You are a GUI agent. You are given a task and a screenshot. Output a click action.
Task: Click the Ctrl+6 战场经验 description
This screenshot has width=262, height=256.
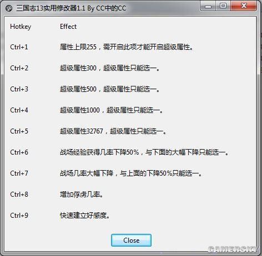(x=144, y=152)
